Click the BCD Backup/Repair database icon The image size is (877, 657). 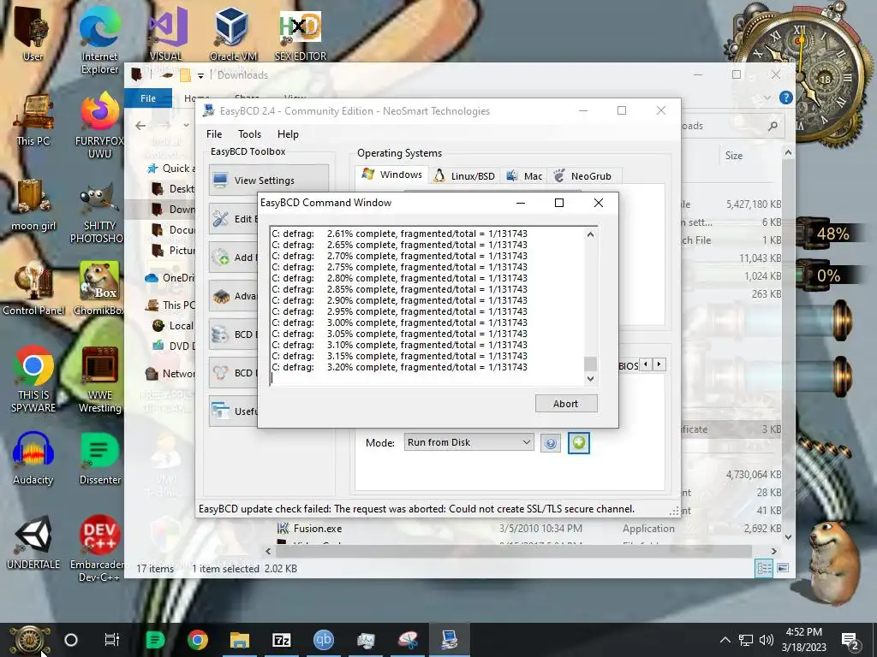(220, 334)
